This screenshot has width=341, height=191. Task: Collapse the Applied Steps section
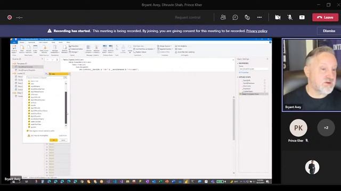click(238, 77)
